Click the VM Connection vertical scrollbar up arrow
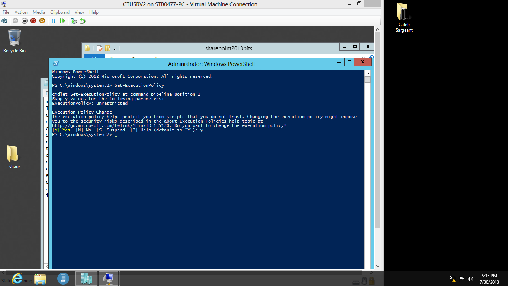Screen dimensions: 508x286 (x=377, y=29)
